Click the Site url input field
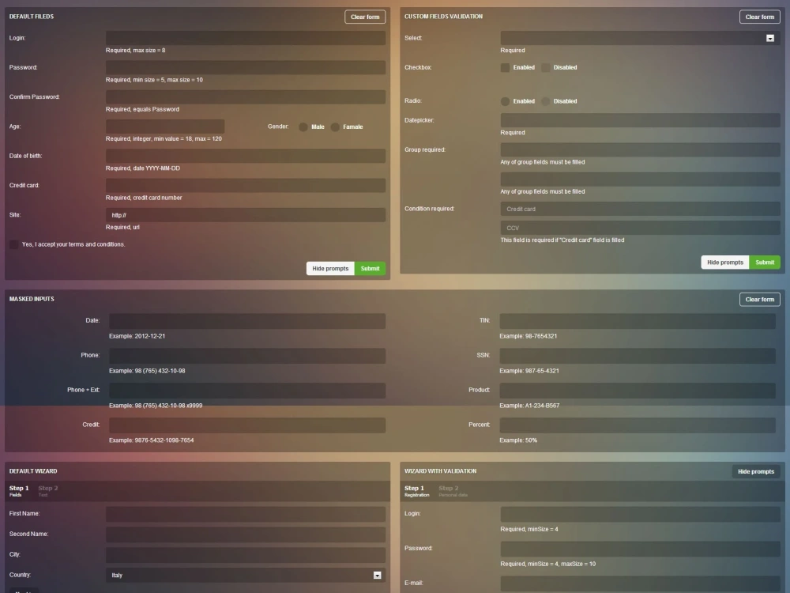This screenshot has width=790, height=593. click(x=246, y=215)
